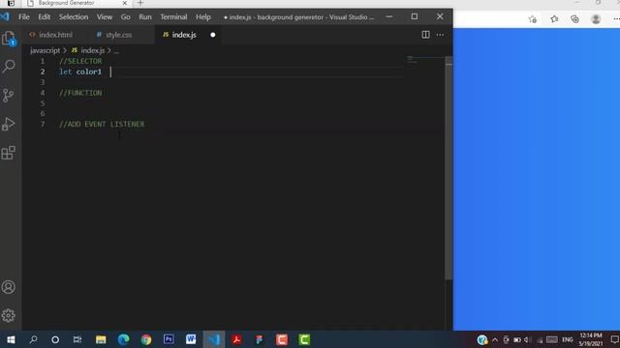Open the Explorer view in activity bar
The width and height of the screenshot is (620, 348).
click(x=9, y=39)
